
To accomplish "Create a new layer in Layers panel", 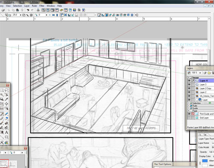I will (205, 73).
